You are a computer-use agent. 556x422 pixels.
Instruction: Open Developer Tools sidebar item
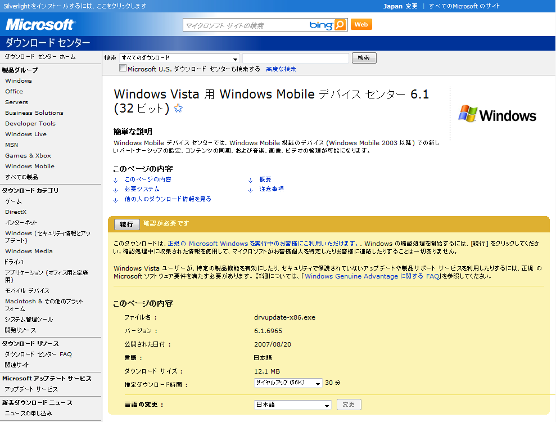click(x=30, y=124)
